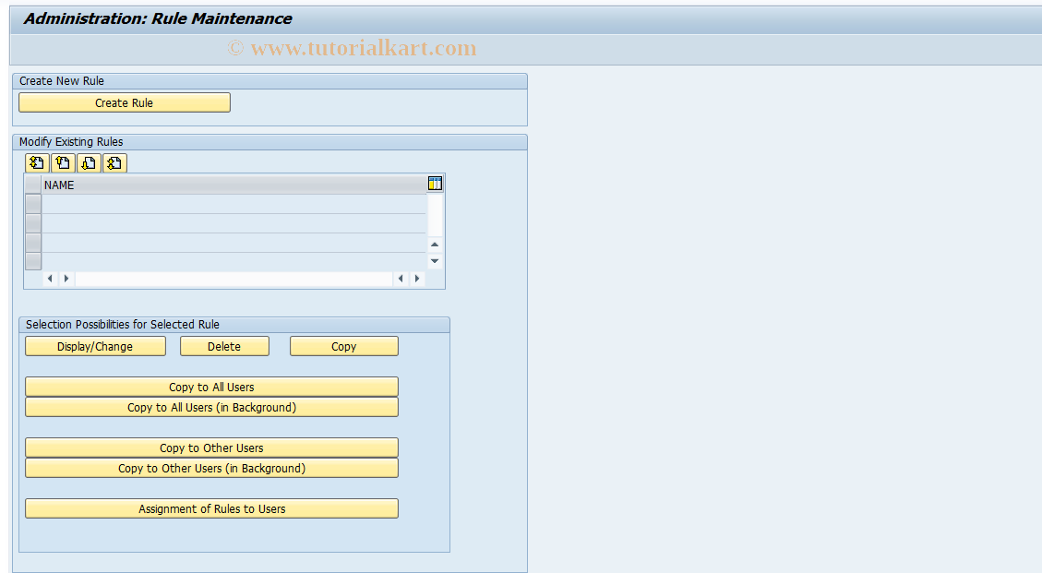Click the Previous Page icon with the up arrow

63,163
